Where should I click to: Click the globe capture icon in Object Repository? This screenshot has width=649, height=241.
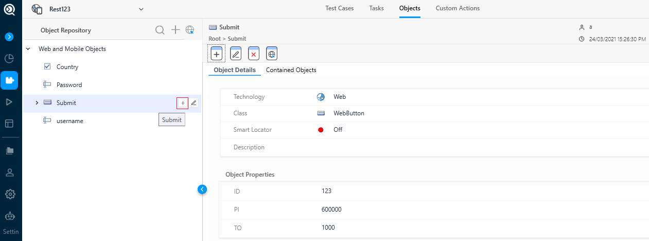[x=190, y=30]
